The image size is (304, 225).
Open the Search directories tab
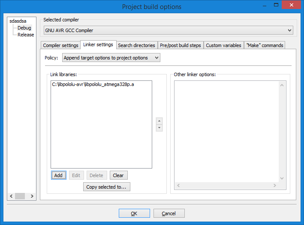point(136,45)
